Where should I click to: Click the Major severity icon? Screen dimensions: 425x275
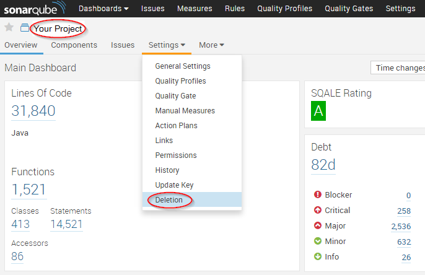tap(317, 225)
